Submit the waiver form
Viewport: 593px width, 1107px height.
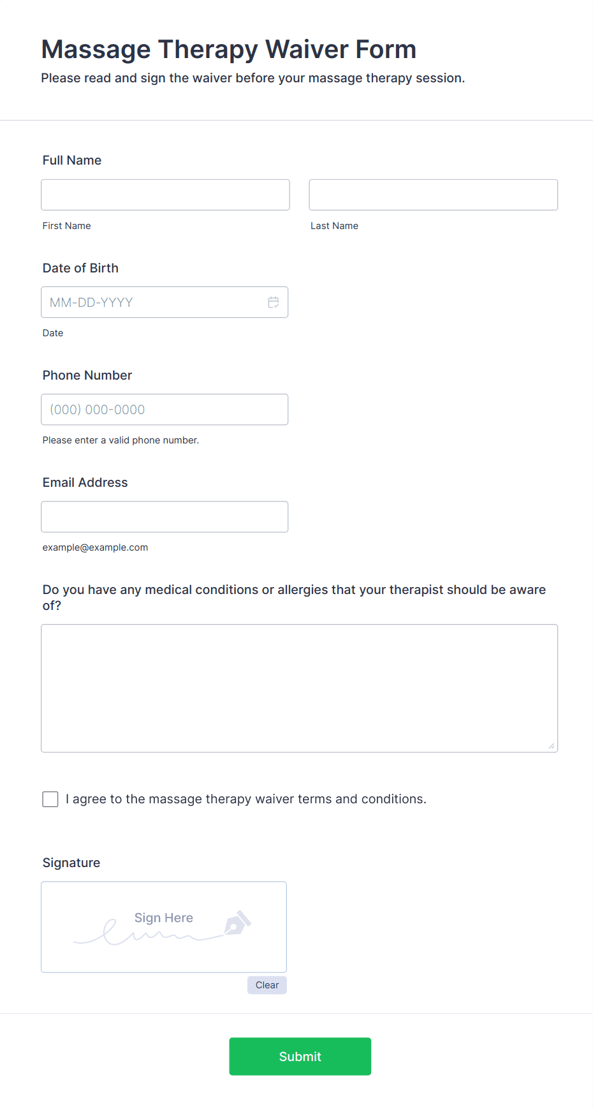coord(300,1057)
